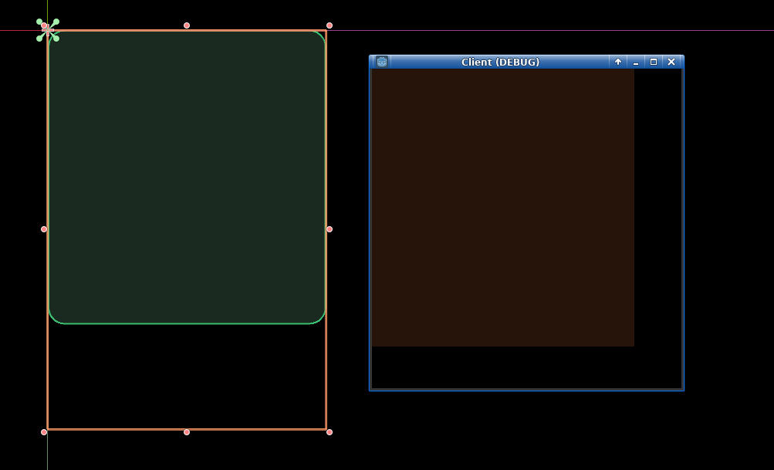The height and width of the screenshot is (470, 774).
Task: Click the green anchor gizmo at the selection's corner
Action: [48, 30]
